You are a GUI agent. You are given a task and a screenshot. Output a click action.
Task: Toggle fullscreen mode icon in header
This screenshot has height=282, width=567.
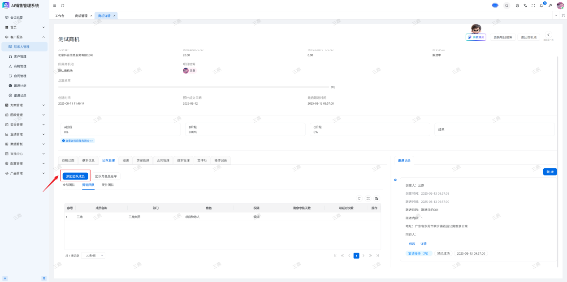pyautogui.click(x=533, y=6)
